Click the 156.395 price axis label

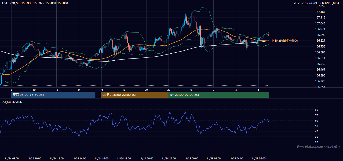pyautogui.click(x=320, y=75)
